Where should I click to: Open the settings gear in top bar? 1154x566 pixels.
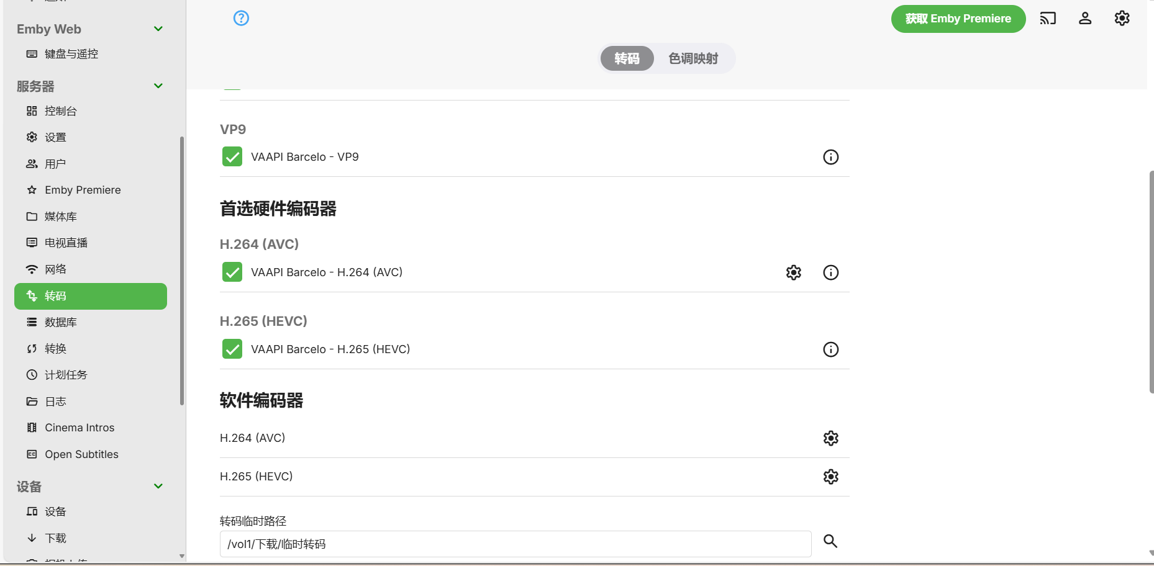click(1122, 19)
